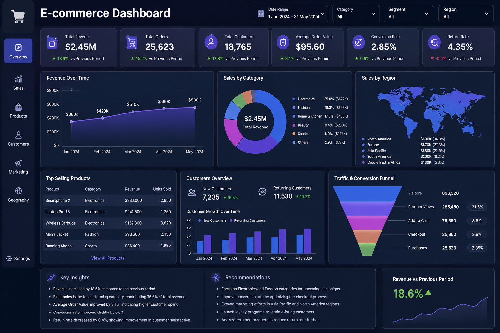Click the Recommendations lightbulb icon
The height and width of the screenshot is (333, 500).
pos(216,277)
